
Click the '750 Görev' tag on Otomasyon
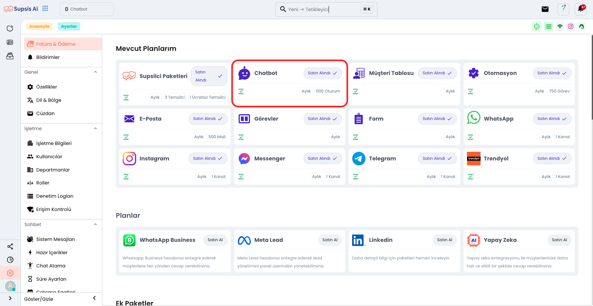click(559, 91)
